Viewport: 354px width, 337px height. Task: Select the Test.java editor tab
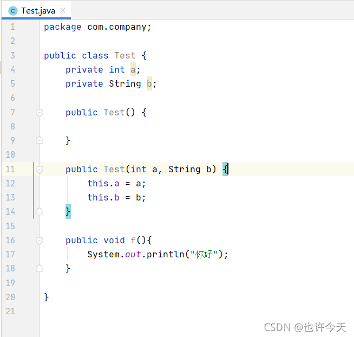coord(36,10)
